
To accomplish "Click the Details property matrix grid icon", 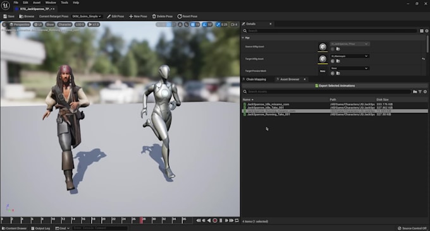I will (x=422, y=31).
